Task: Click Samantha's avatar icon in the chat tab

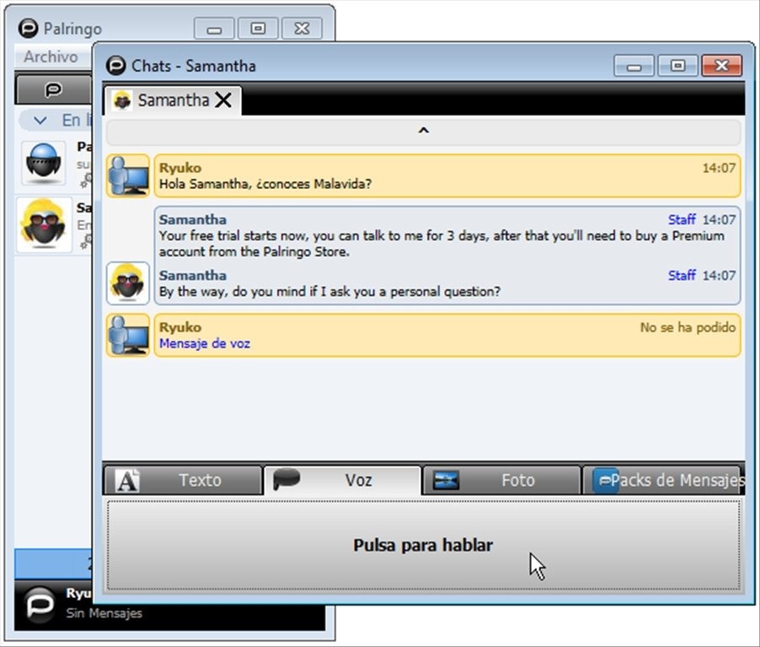Action: point(121,100)
